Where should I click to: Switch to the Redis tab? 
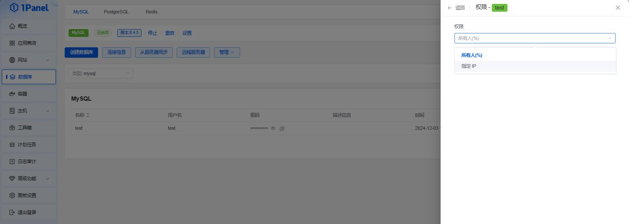point(151,12)
